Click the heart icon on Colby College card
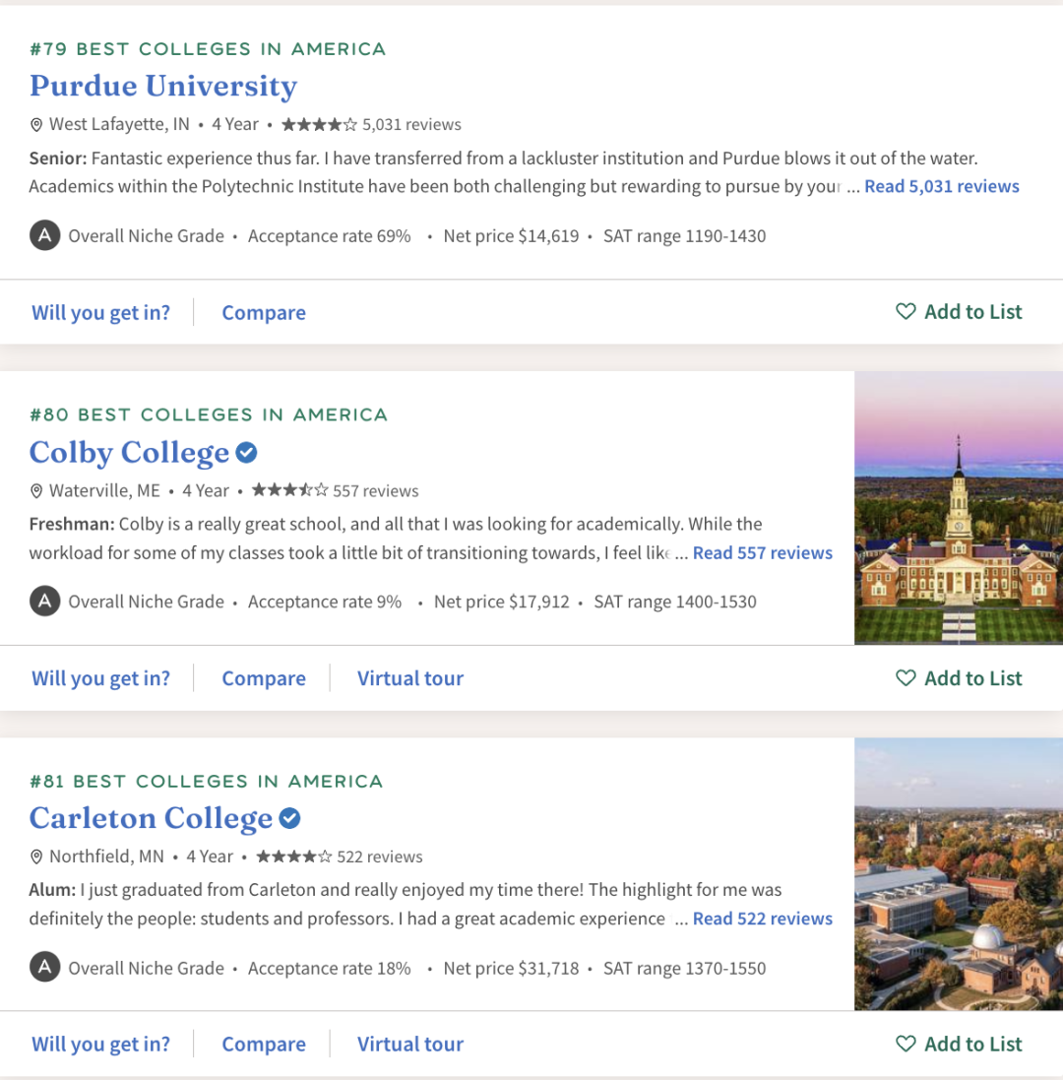 pos(906,678)
